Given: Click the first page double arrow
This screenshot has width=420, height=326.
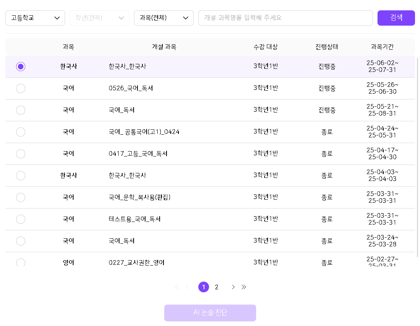Looking at the screenshot, I should click(x=176, y=287).
